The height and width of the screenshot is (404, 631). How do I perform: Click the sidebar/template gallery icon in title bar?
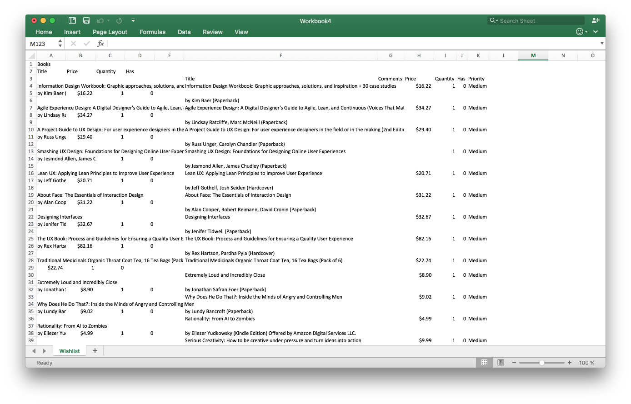(x=72, y=20)
